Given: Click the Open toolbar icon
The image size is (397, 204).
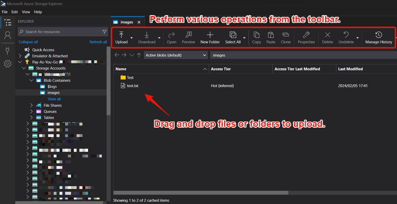Looking at the screenshot, I should tap(172, 38).
